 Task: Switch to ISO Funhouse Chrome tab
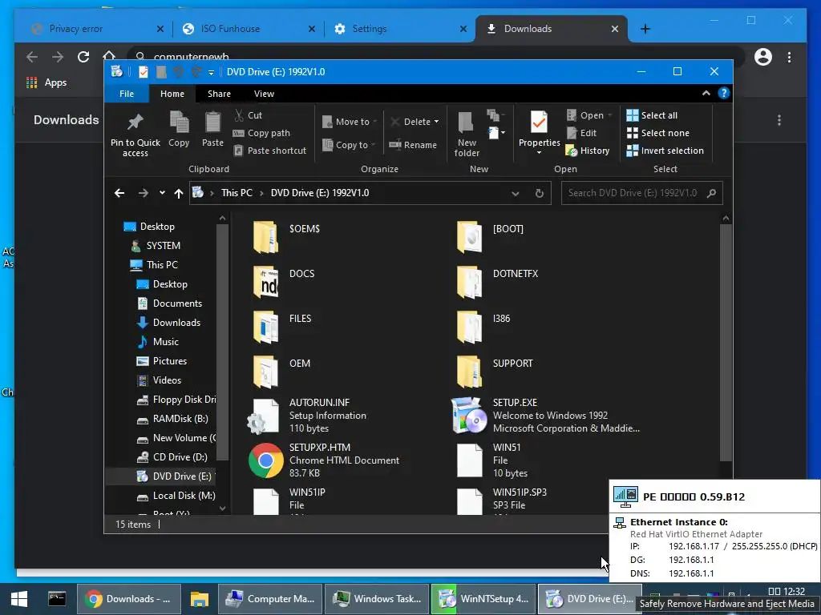[x=249, y=29]
